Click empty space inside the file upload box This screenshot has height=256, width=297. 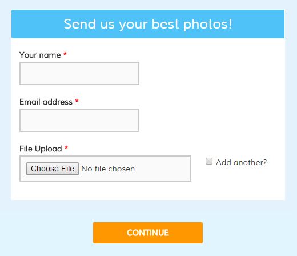(163, 169)
